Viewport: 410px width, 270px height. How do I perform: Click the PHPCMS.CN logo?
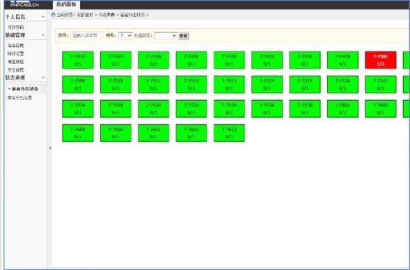coord(24,4)
